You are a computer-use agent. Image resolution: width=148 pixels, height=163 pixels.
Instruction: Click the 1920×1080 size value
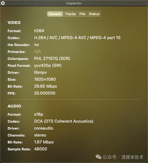pyautogui.click(x=45, y=79)
